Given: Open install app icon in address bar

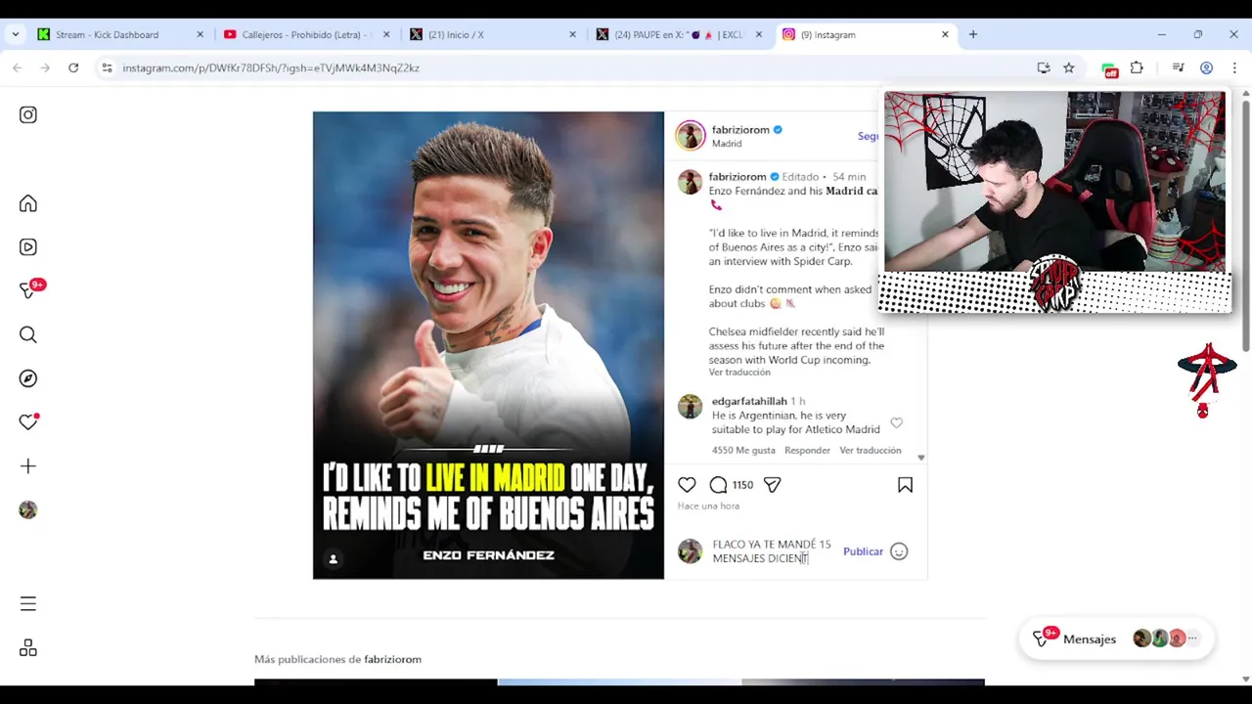Looking at the screenshot, I should [x=1044, y=67].
